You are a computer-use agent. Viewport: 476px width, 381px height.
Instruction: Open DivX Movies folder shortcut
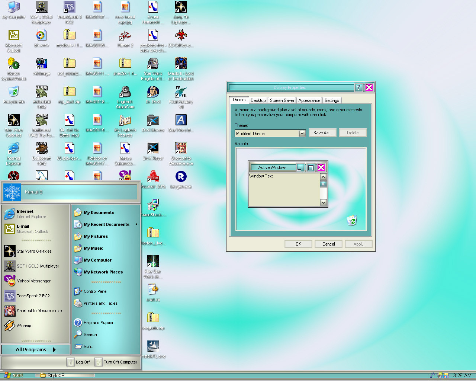153,123
